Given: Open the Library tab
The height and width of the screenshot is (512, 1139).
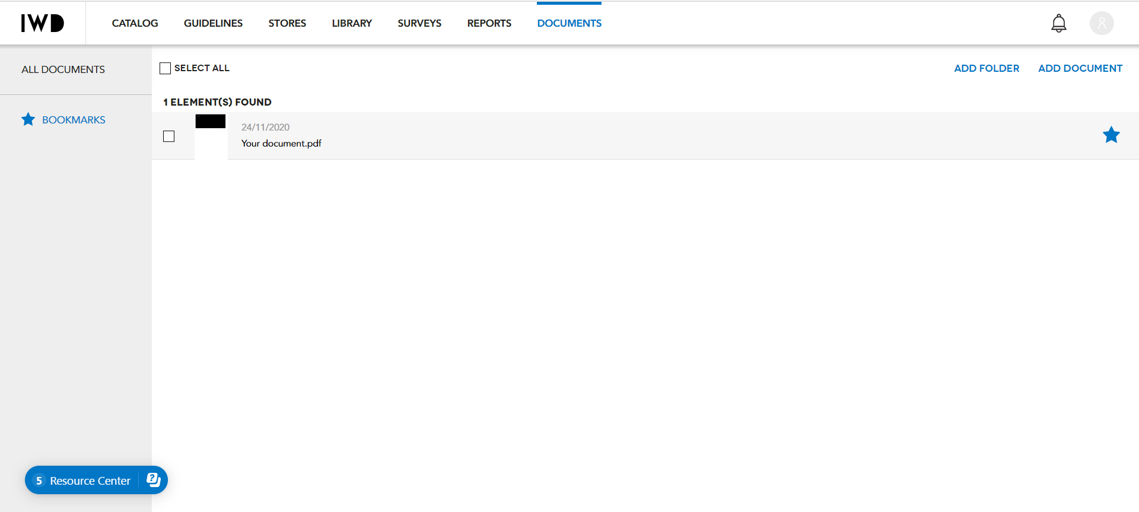Looking at the screenshot, I should pyautogui.click(x=352, y=23).
